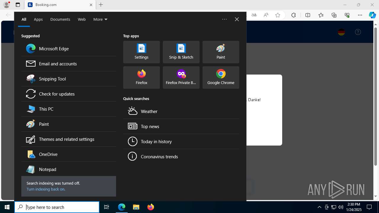This screenshot has width=379, height=213.
Task: Toggle Edge split screen
Action: click(x=308, y=15)
